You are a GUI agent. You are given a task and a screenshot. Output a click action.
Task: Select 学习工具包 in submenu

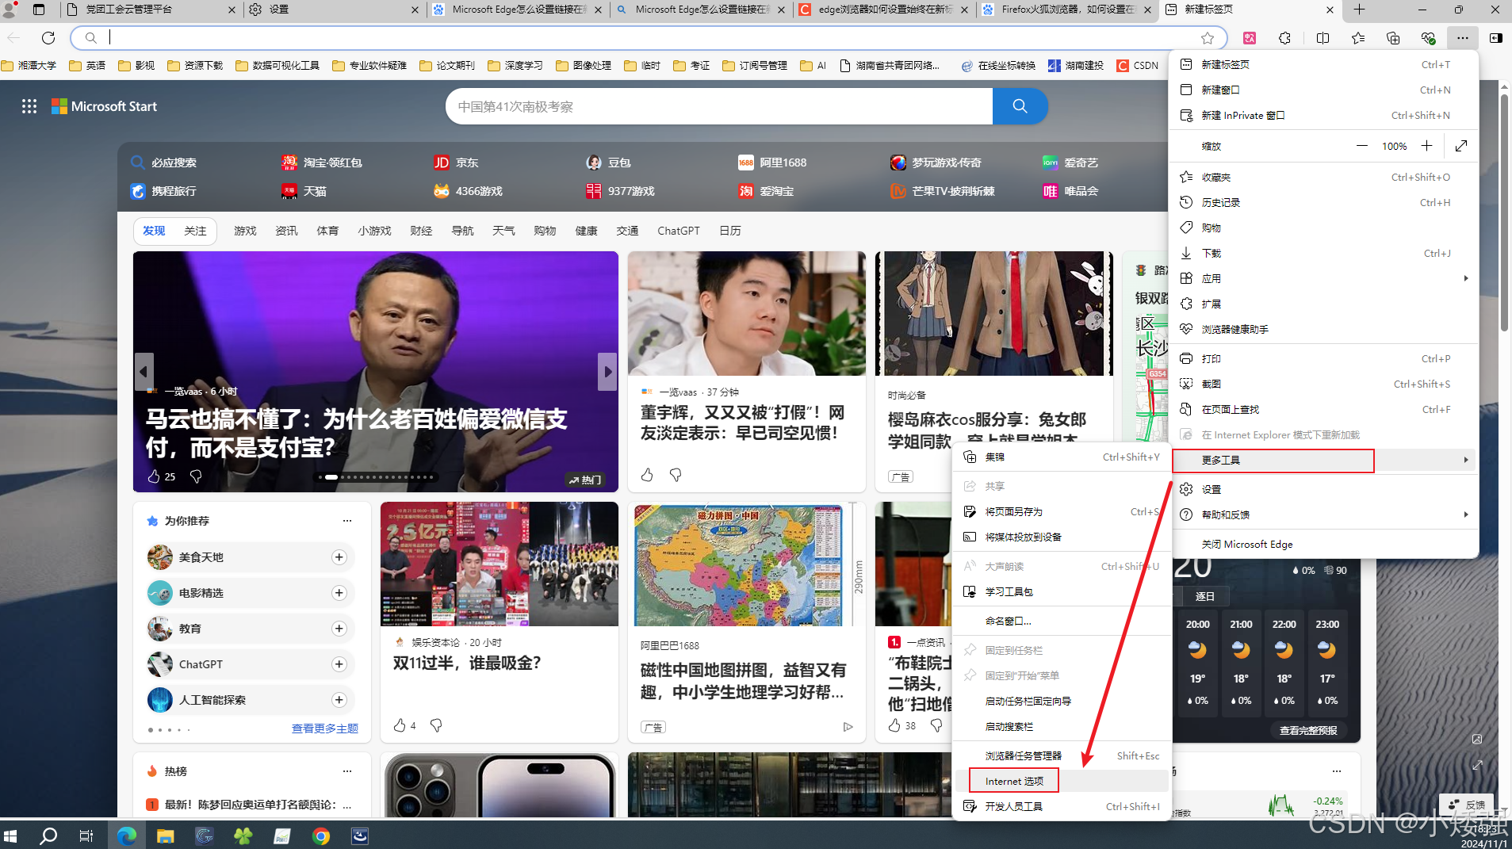(1062, 591)
